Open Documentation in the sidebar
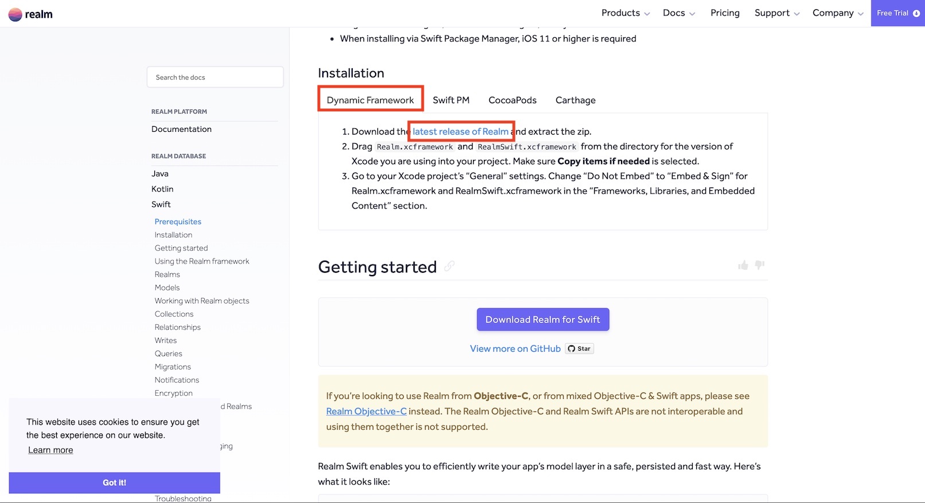Screen dimensions: 925x503 [x=182, y=129]
